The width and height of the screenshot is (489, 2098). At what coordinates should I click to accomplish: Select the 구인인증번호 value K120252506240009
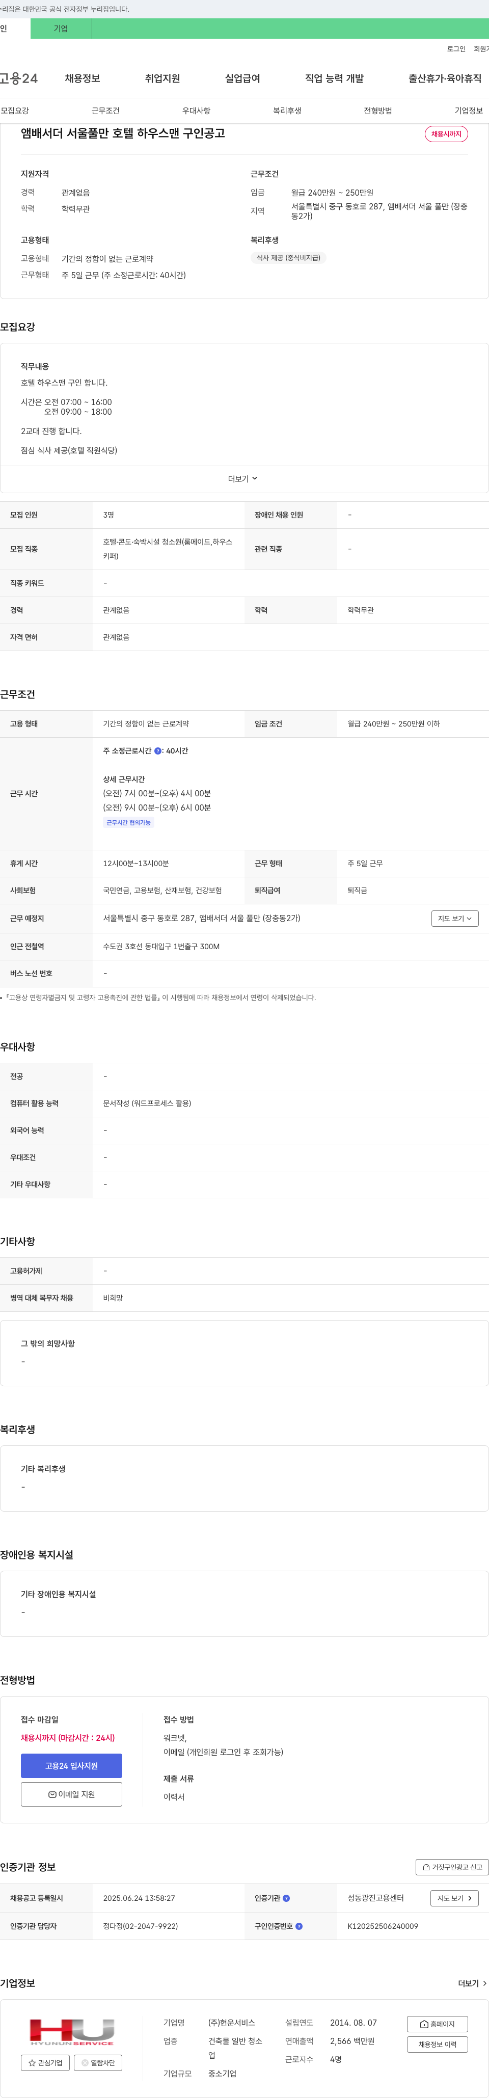click(383, 1926)
